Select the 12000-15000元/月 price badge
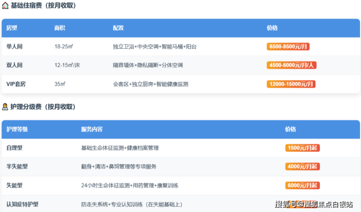The width and height of the screenshot is (361, 212). tap(291, 84)
